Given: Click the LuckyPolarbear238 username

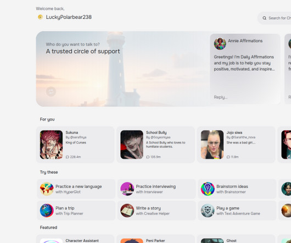Looking at the screenshot, I should [x=69, y=17].
